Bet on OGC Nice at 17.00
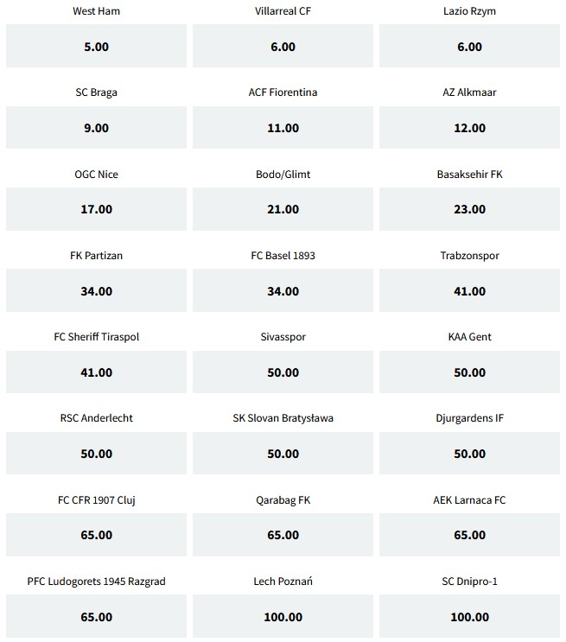The image size is (566, 642). pos(96,209)
